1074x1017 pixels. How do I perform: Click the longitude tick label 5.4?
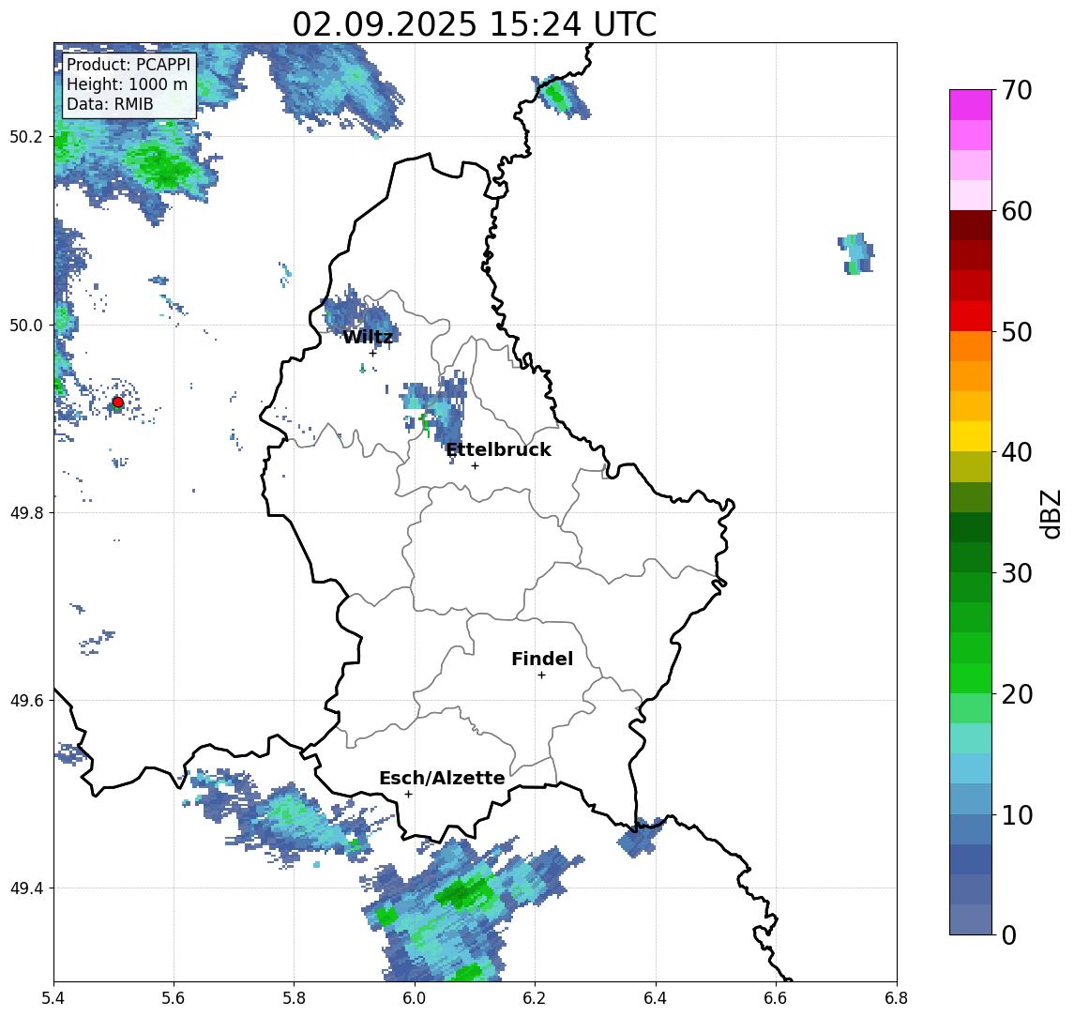[x=53, y=997]
